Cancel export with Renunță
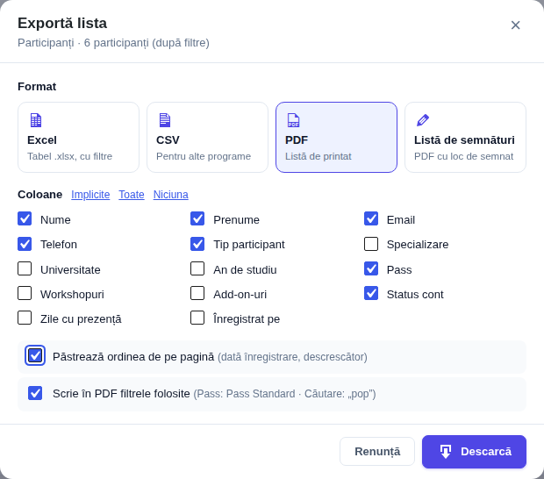 click(377, 451)
